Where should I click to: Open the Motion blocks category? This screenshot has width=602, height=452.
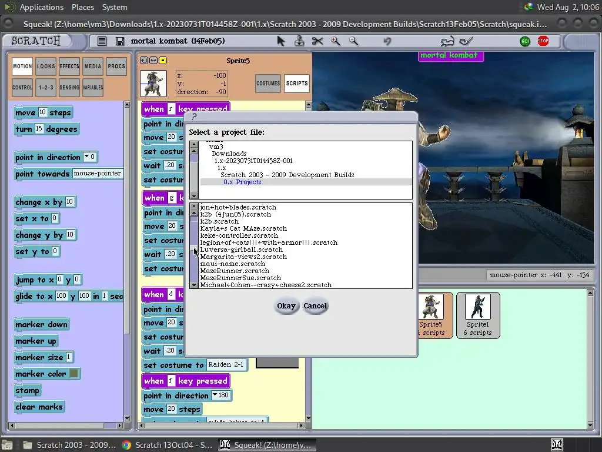[x=22, y=66]
